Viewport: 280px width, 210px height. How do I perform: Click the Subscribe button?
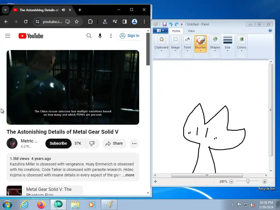[x=58, y=143]
